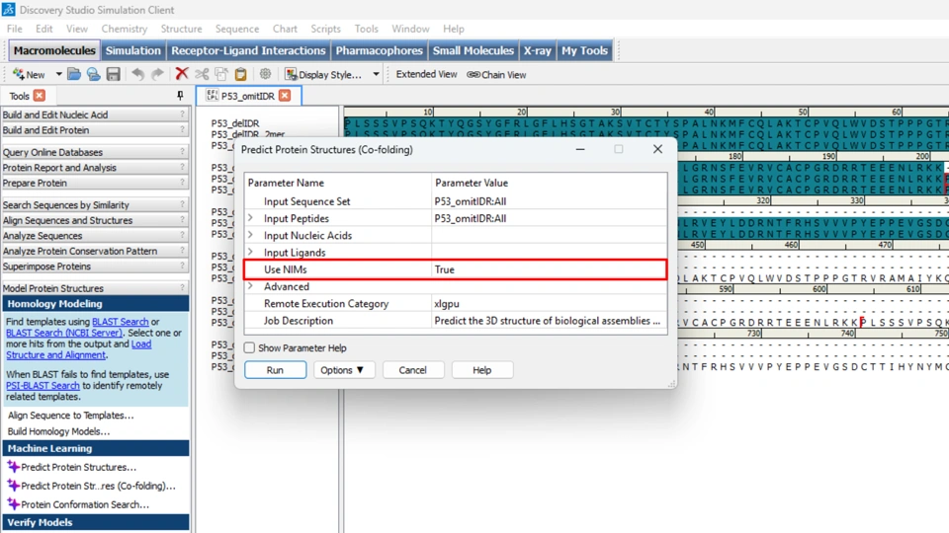Expand the Input Ligands parameter
The height and width of the screenshot is (533, 949).
pos(250,252)
